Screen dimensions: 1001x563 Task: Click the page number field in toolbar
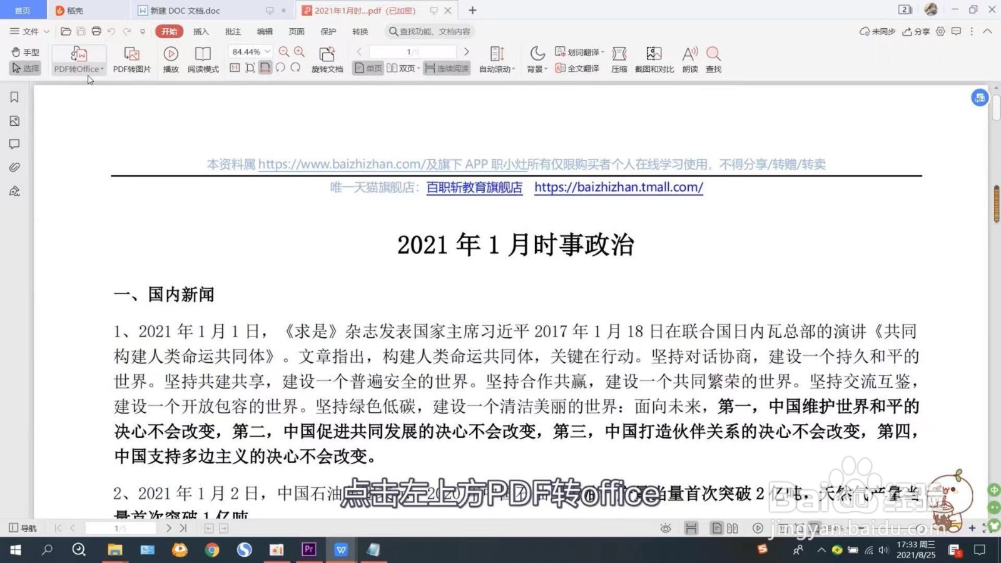413,52
